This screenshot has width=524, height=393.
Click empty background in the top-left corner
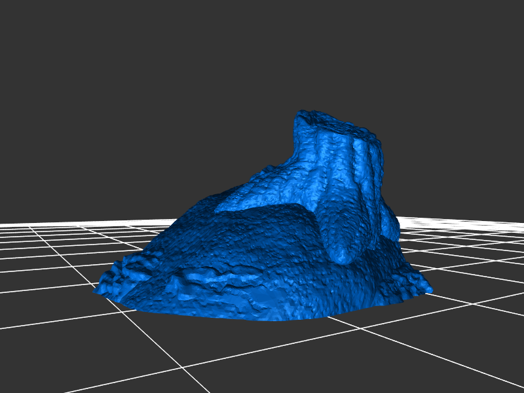(x=26, y=26)
